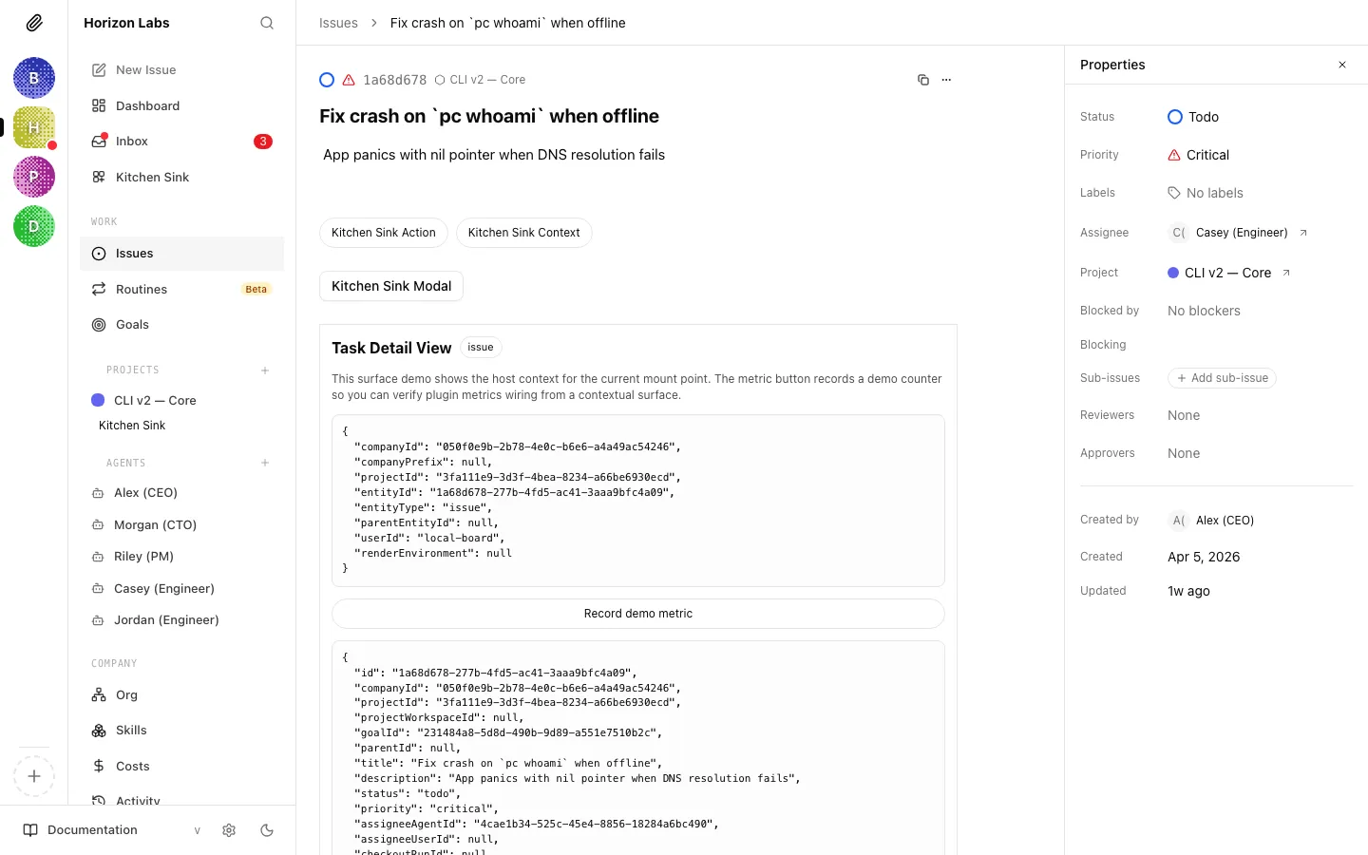Open Kitchen Sink Modal
The width and height of the screenshot is (1368, 855).
click(391, 286)
